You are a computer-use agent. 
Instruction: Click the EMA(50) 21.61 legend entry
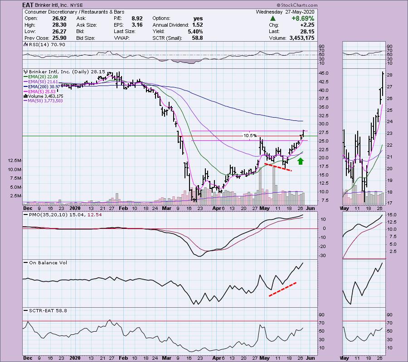(x=41, y=82)
